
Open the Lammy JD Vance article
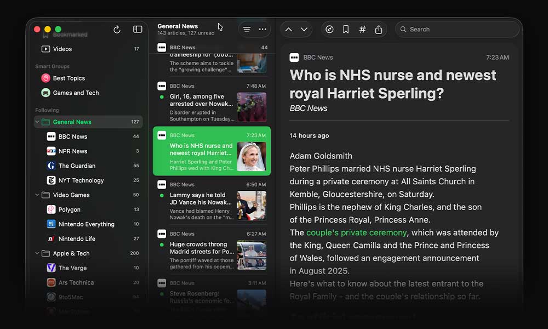[x=212, y=200]
